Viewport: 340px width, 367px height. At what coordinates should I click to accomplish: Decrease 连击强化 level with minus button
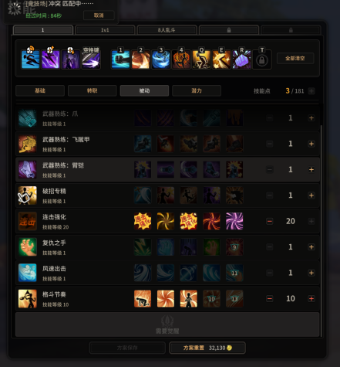pos(270,221)
